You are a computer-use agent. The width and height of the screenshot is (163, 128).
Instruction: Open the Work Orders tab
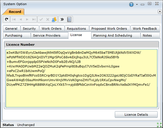52,29
